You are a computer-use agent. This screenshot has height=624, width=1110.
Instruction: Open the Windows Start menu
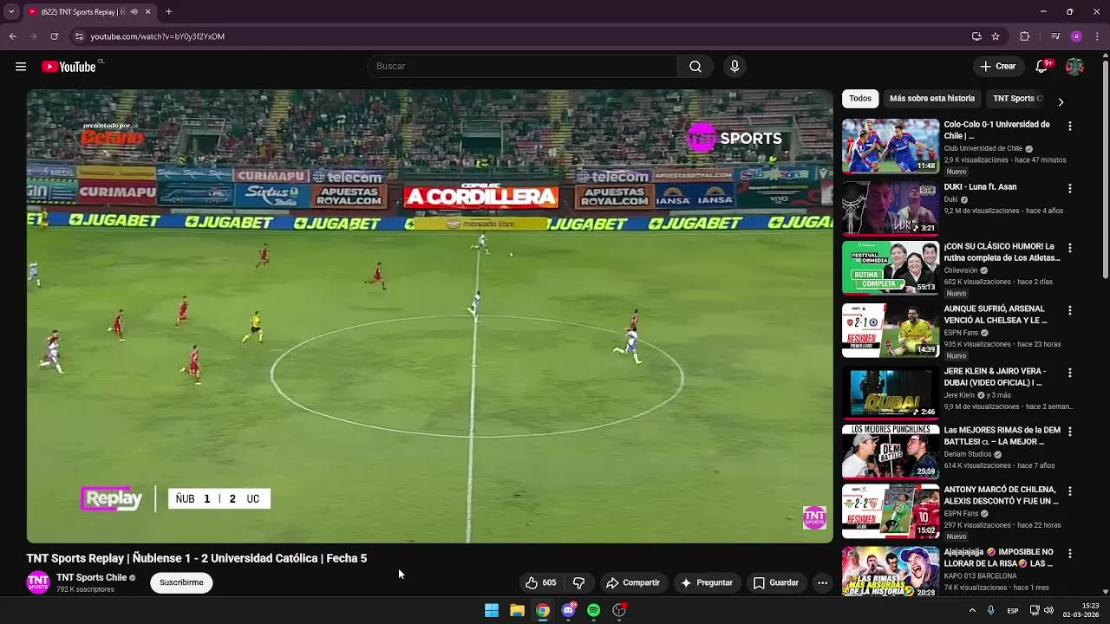492,610
